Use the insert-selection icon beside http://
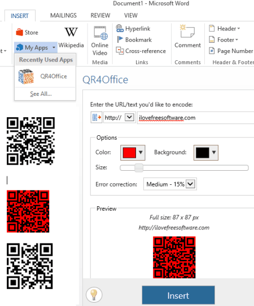 97,117
